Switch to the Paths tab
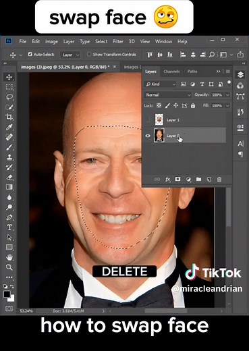This screenshot has height=351, width=249. pyautogui.click(x=192, y=72)
